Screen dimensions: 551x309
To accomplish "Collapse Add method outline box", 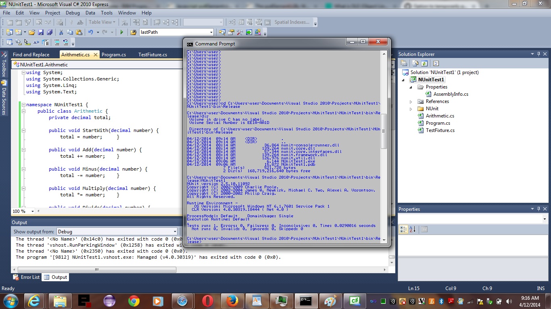I will click(23, 150).
